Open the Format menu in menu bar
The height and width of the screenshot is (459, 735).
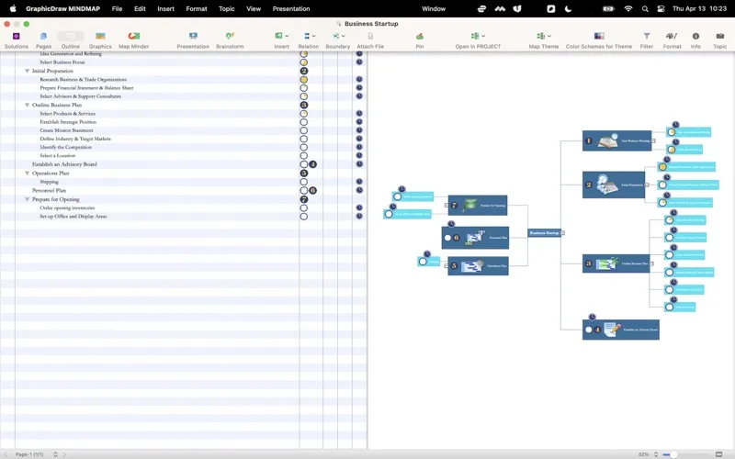pos(197,8)
